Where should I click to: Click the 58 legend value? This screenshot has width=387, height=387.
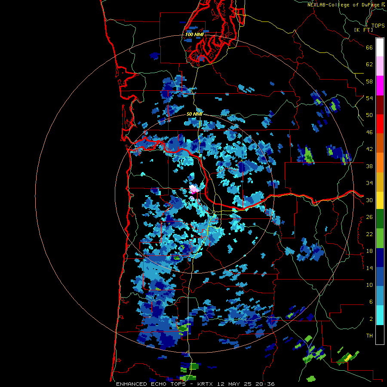[x=369, y=81]
